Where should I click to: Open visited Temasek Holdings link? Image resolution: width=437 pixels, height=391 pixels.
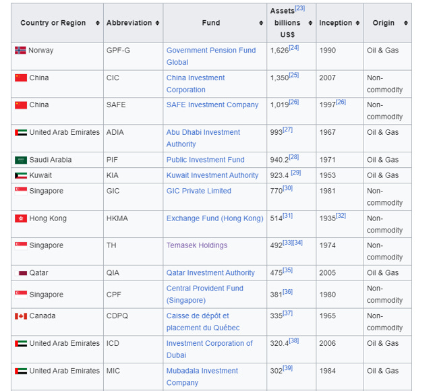(197, 245)
